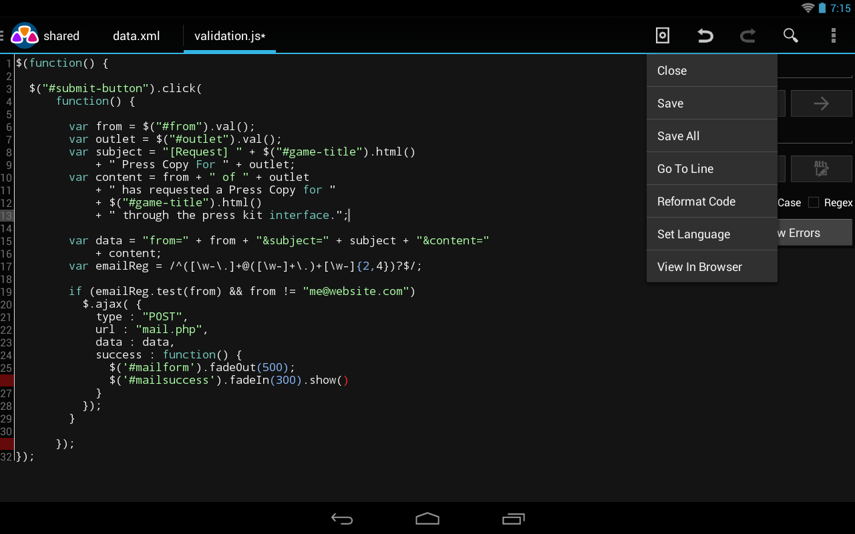
Task: Open the search magnifier tool
Action: coord(790,35)
